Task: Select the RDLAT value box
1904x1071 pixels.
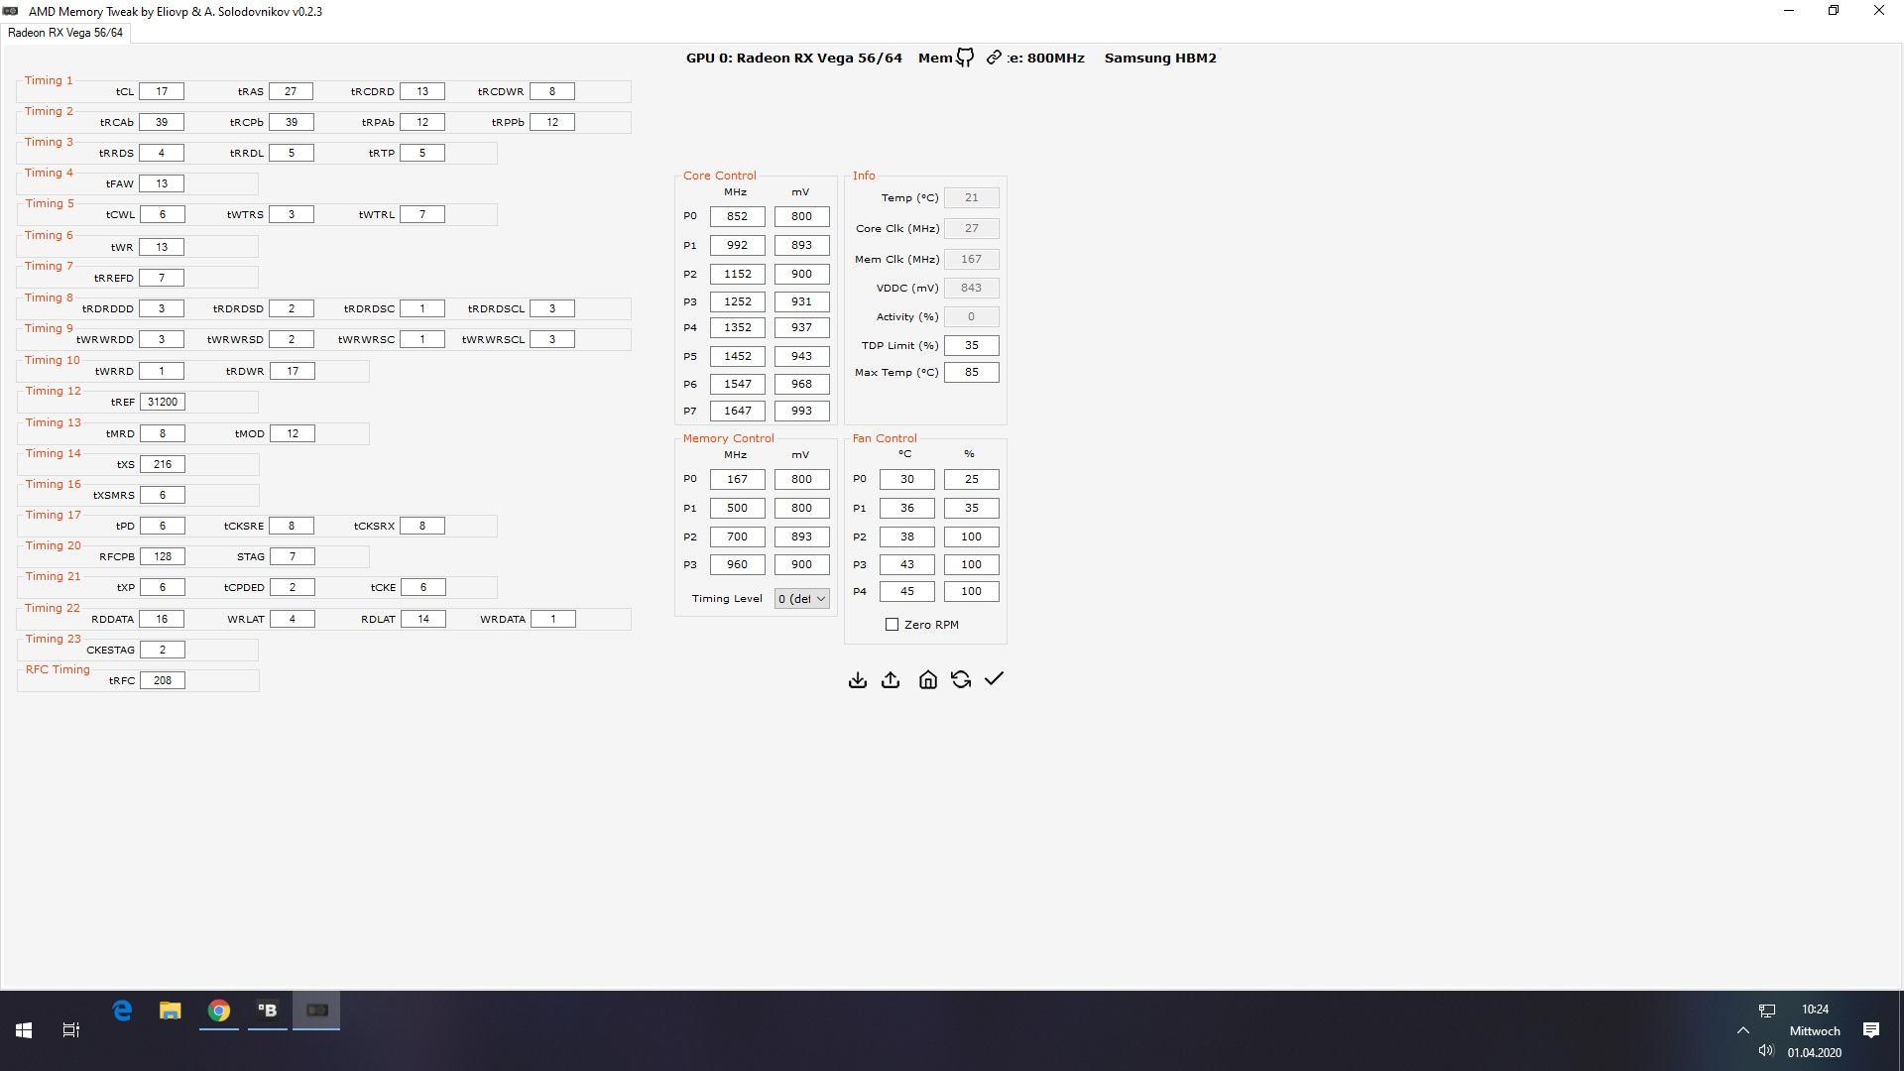Action: tap(423, 619)
